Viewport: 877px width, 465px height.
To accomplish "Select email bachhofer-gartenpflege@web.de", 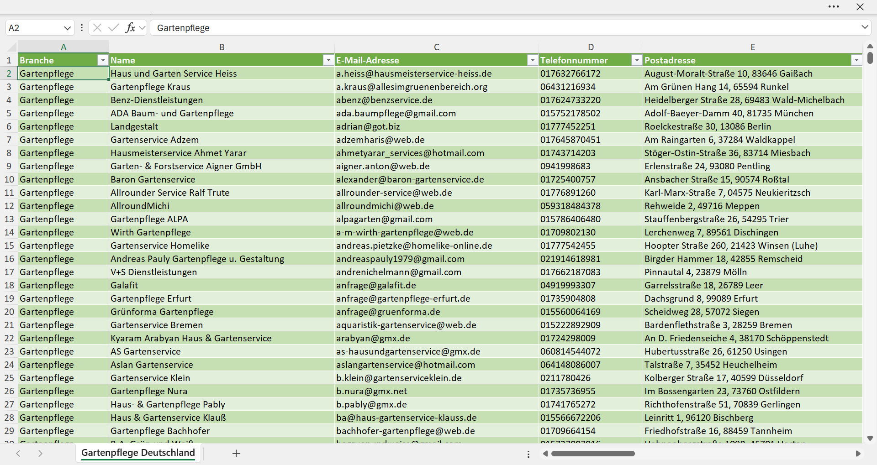I will pos(437,431).
